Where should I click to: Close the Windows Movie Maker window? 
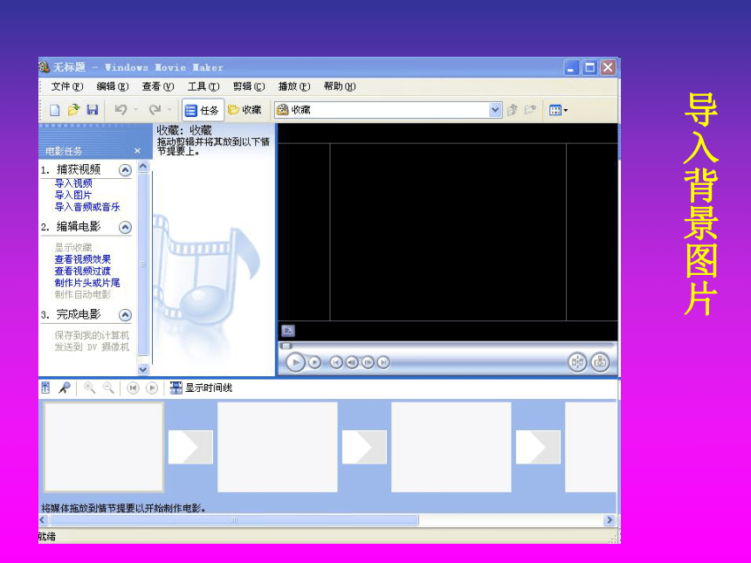click(x=609, y=67)
